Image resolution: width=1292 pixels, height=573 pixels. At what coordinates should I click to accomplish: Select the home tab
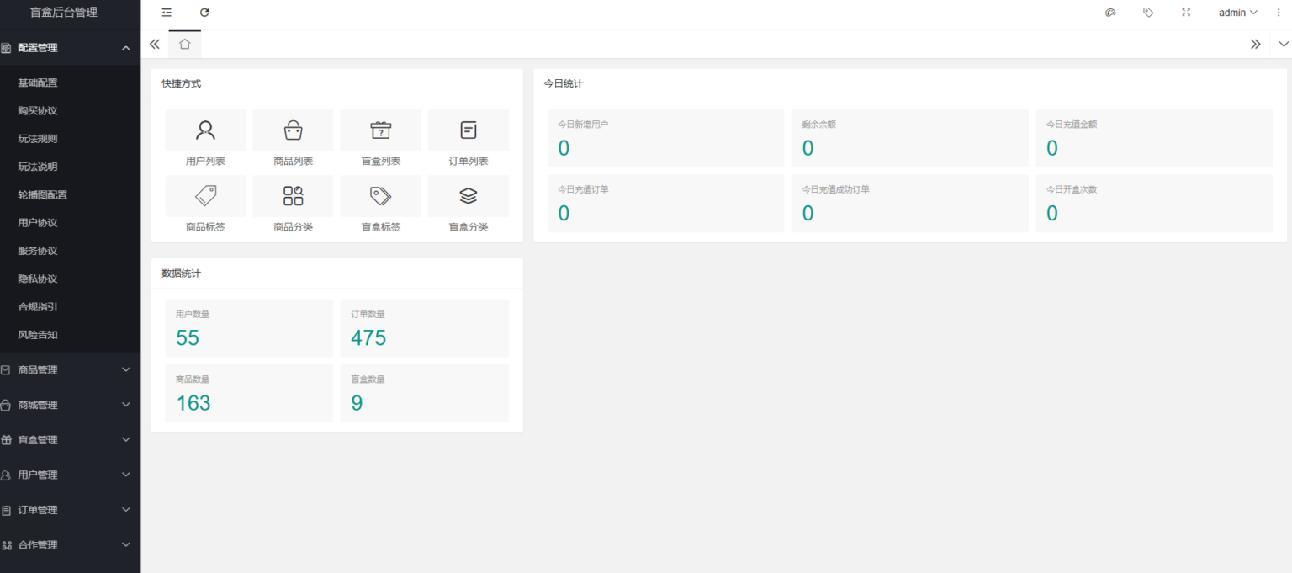tap(185, 45)
